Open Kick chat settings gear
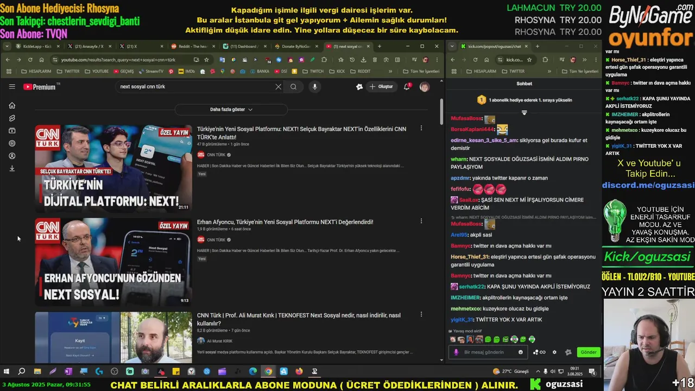Viewport: 695px width, 391px height. [x=554, y=352]
